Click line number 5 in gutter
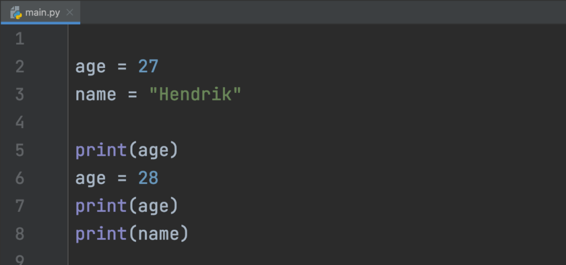The width and height of the screenshot is (566, 265). pos(20,150)
